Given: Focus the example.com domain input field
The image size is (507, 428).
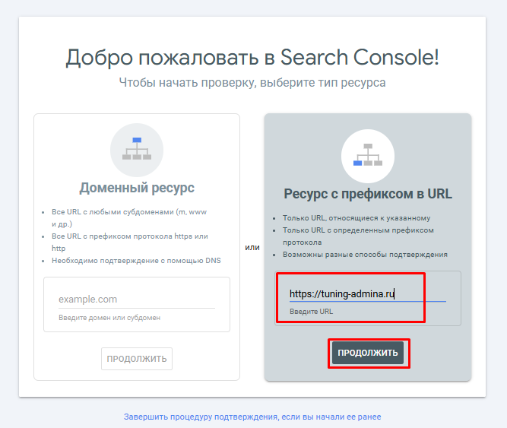Looking at the screenshot, I should [x=136, y=300].
